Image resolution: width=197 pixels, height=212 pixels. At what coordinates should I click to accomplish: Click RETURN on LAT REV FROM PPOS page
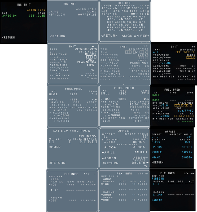(x=57, y=163)
